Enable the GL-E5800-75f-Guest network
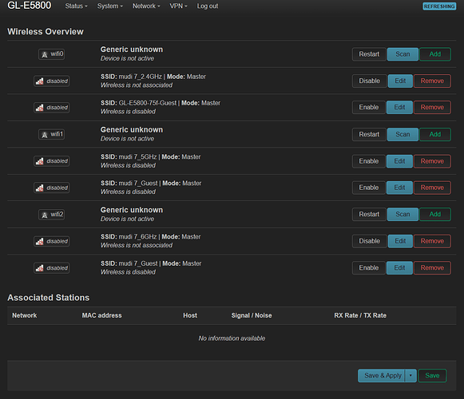The height and width of the screenshot is (399, 464). click(369, 107)
